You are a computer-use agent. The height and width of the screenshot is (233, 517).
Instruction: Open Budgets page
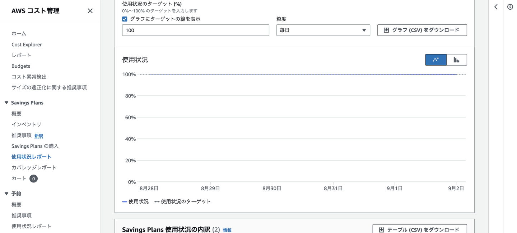[21, 66]
